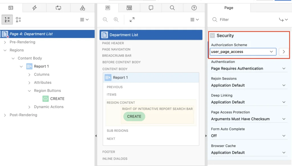Select Page 4: Department List node
The height and width of the screenshot is (166, 292).
48,34
